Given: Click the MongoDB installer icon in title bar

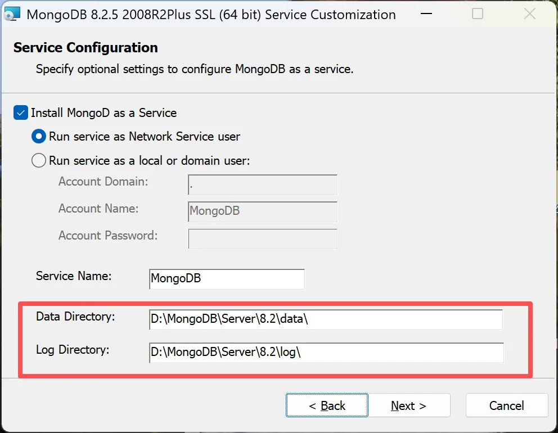Looking at the screenshot, I should click(x=12, y=14).
